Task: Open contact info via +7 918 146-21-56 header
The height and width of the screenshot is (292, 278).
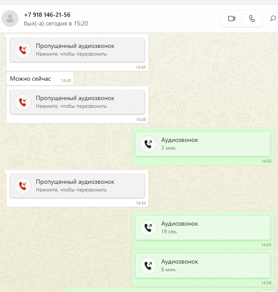Action: (x=47, y=15)
